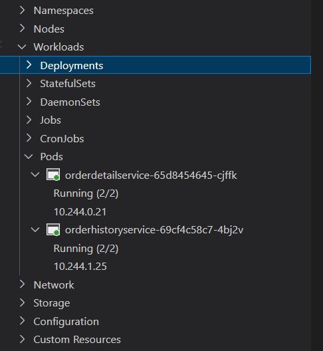Expand the Custom Resources node
Screen dimensions: 323x351
click(x=22, y=340)
